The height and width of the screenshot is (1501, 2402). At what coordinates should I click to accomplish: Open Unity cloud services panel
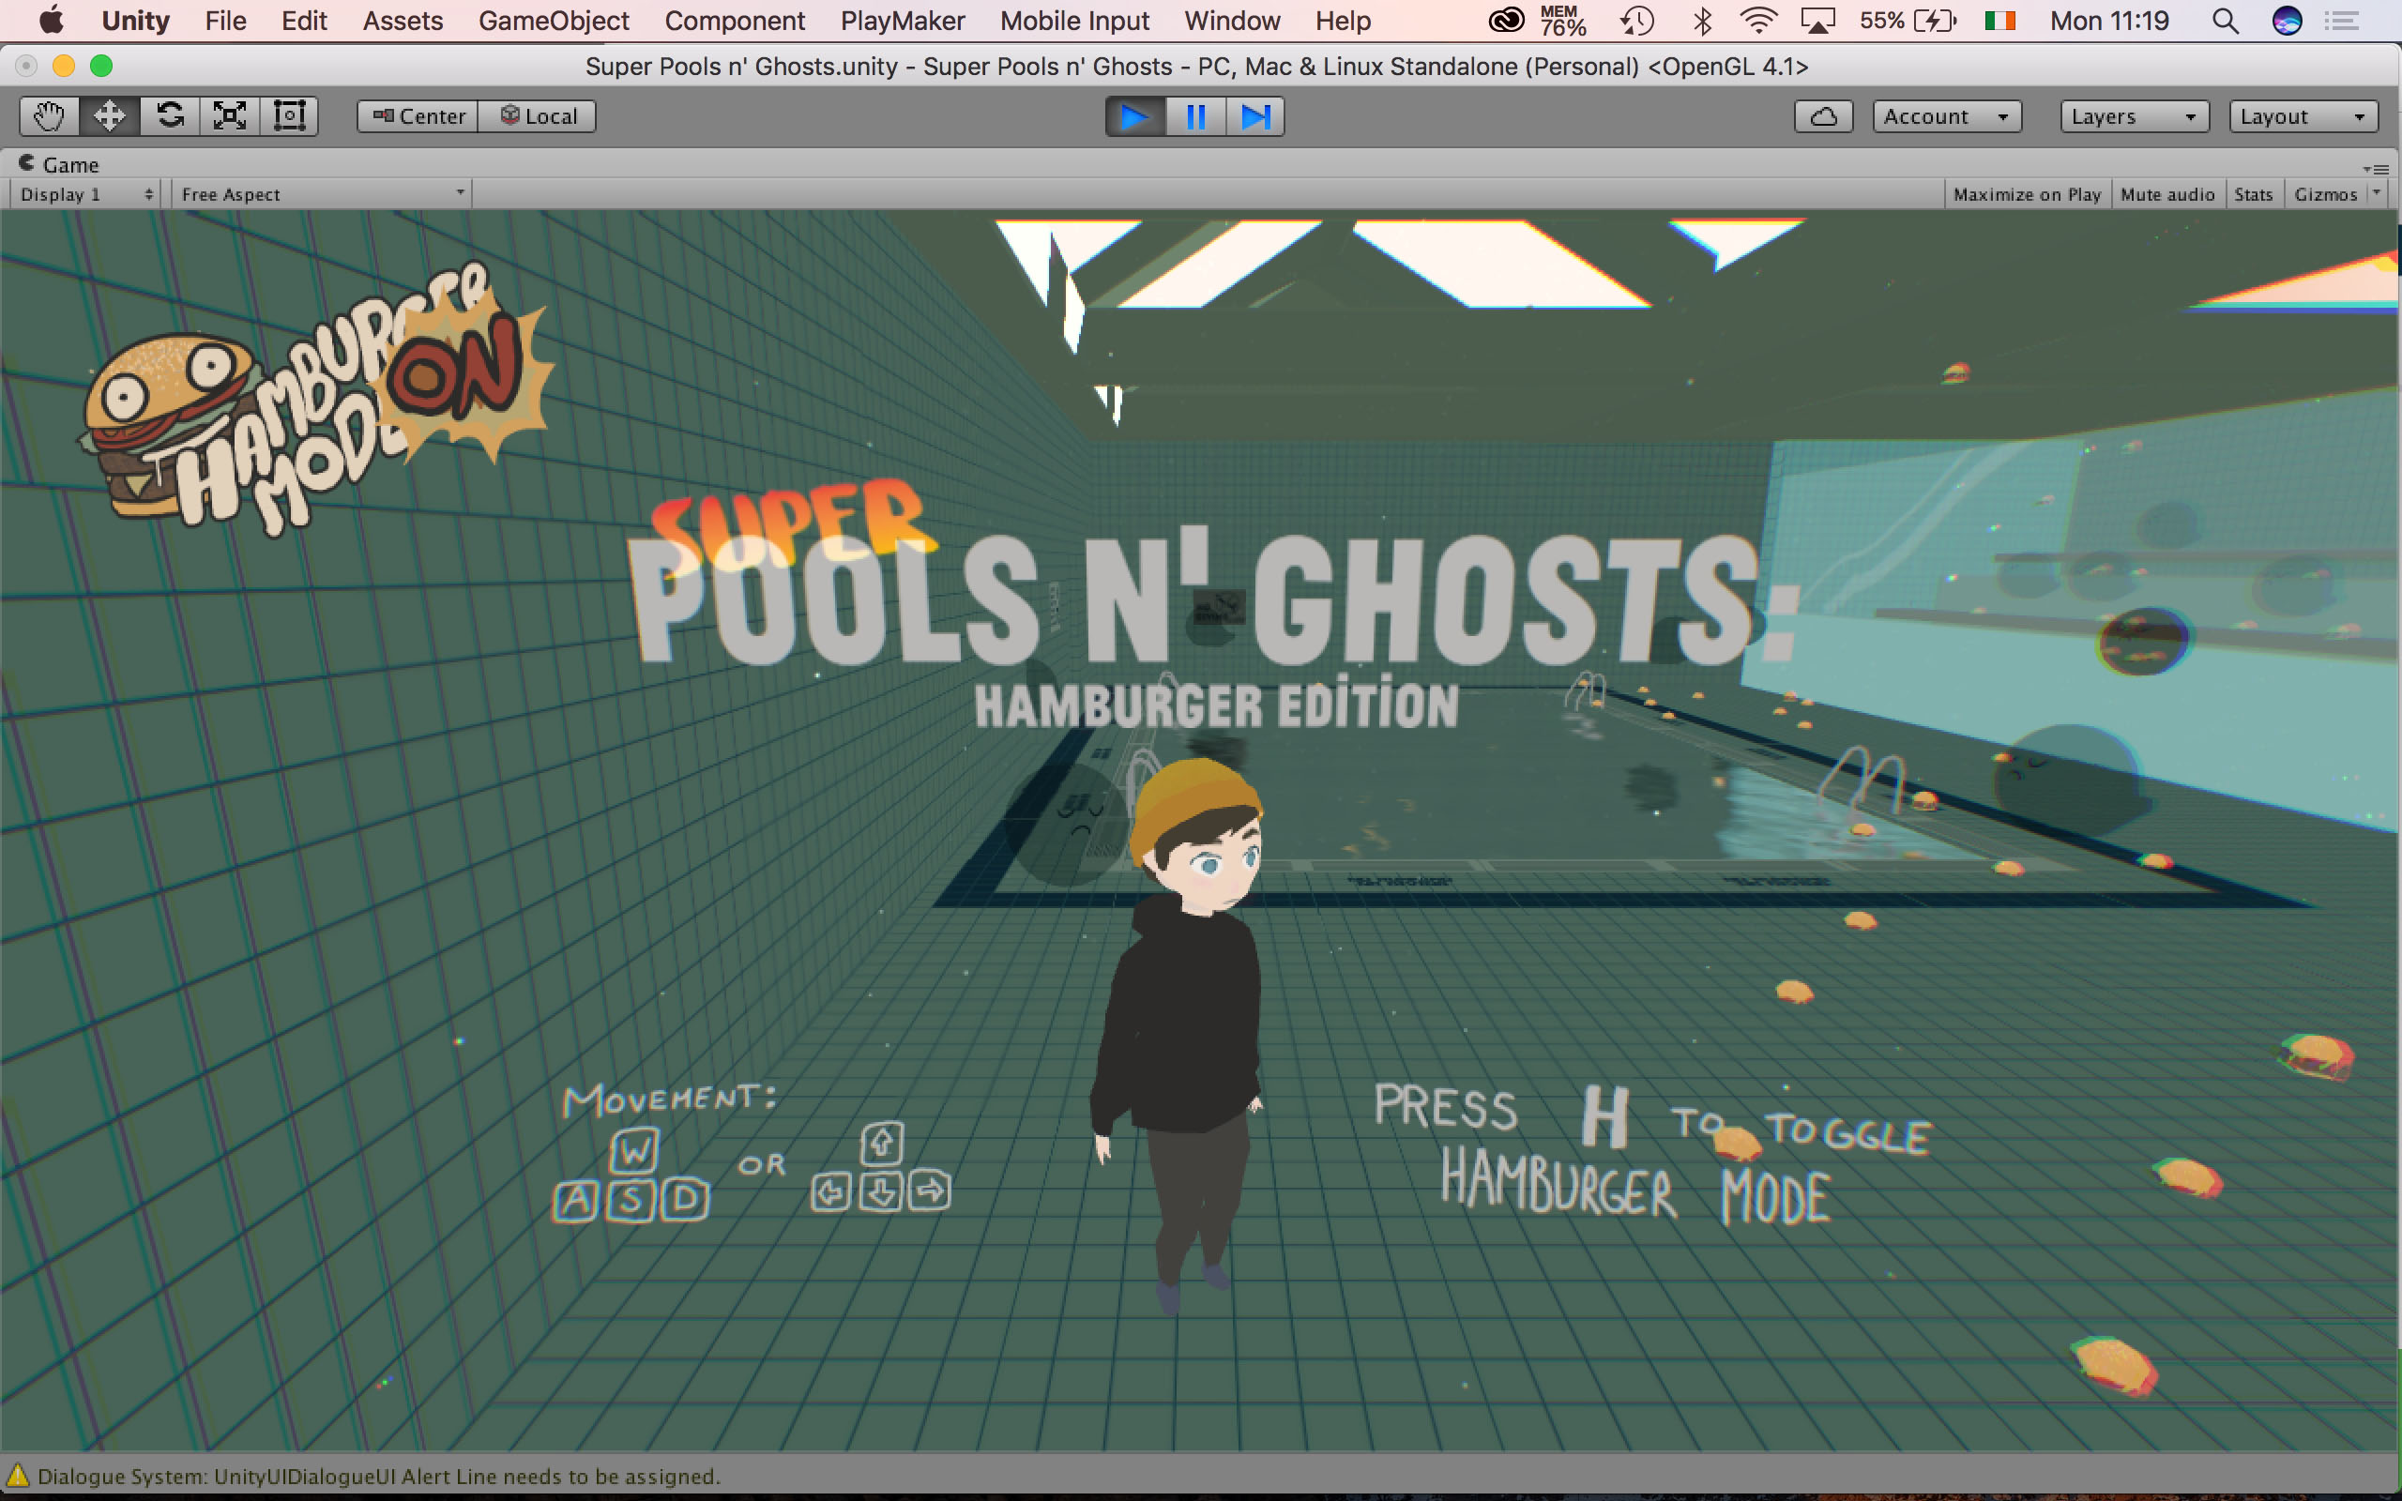click(1822, 116)
